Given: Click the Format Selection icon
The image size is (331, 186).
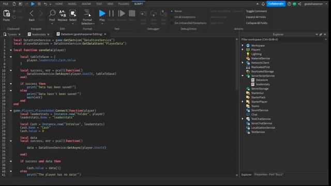Looking at the screenshot, I should pos(87,13).
